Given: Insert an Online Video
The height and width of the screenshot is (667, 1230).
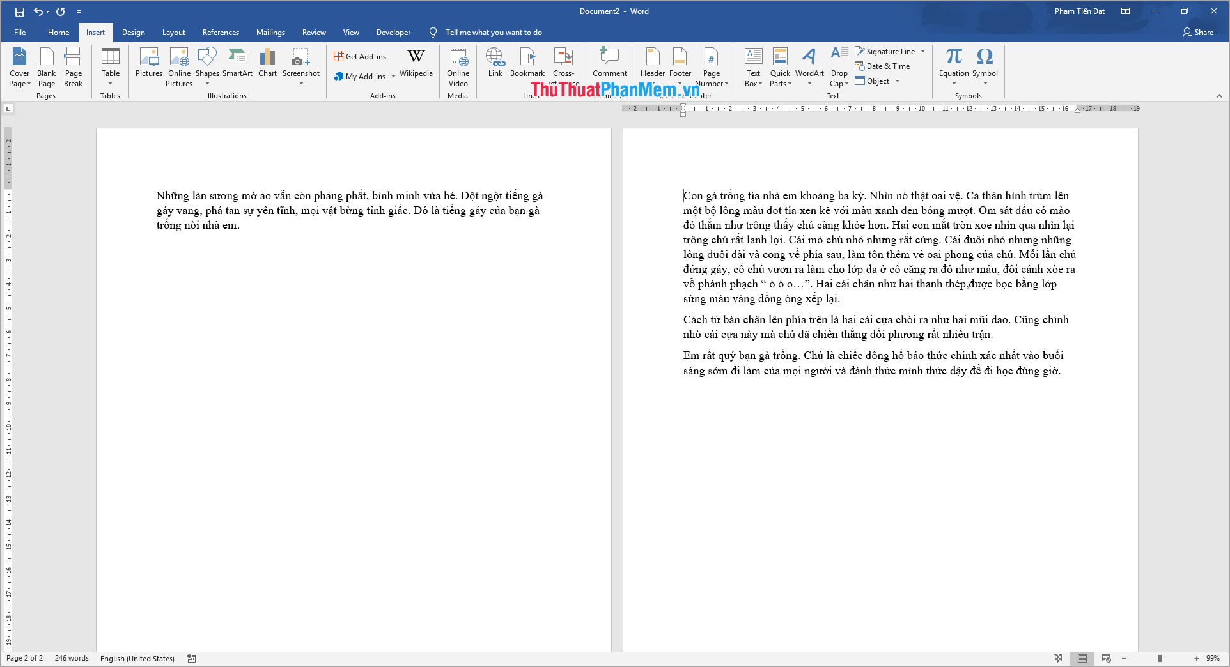Looking at the screenshot, I should 458,67.
